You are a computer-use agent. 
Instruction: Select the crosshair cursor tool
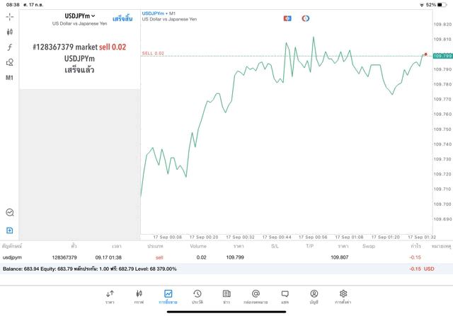(10, 16)
